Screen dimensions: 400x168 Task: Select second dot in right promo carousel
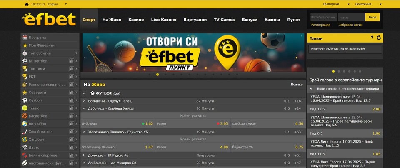pos(339,71)
